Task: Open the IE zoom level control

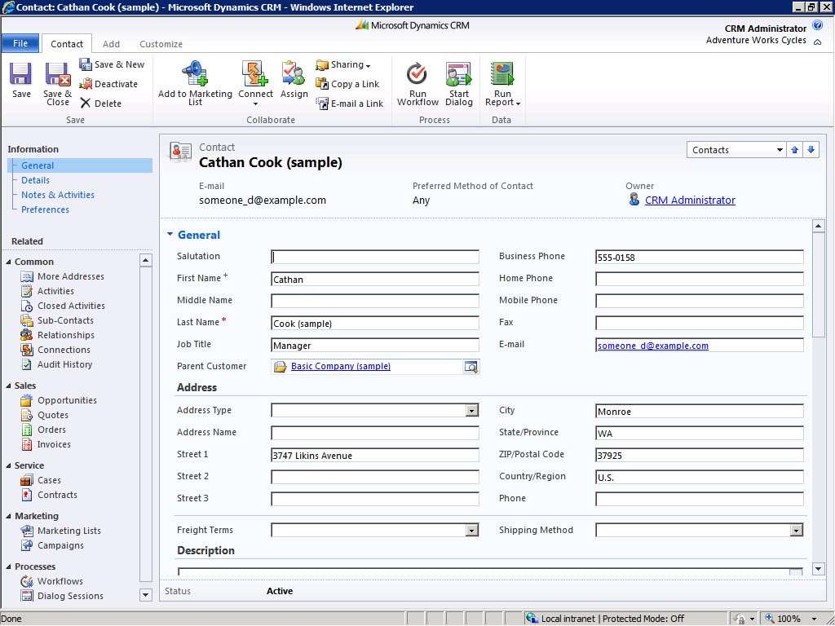Action: [790, 619]
